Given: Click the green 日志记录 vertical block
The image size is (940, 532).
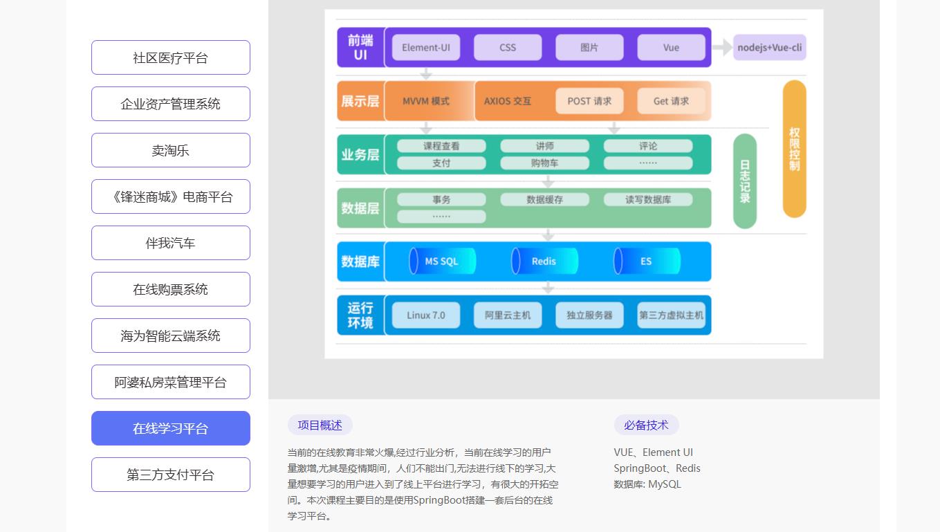Looking at the screenshot, I should [744, 181].
